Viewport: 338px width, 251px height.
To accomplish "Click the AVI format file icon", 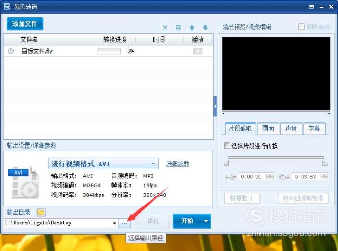I will (x=24, y=182).
